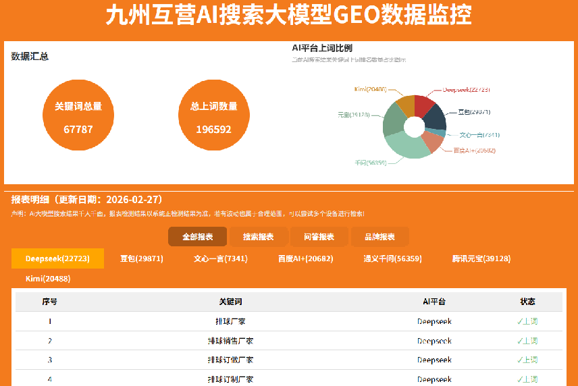578x386 pixels.
Task: Click the light green 千问 pie slice
Action: [406, 146]
